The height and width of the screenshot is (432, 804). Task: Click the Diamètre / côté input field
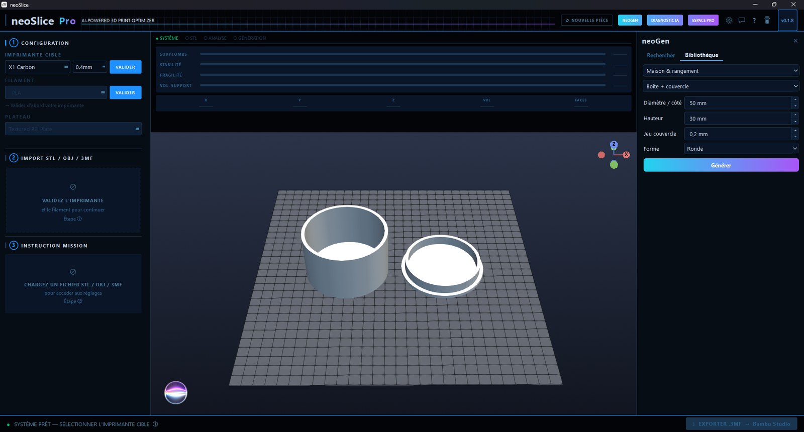[737, 103]
